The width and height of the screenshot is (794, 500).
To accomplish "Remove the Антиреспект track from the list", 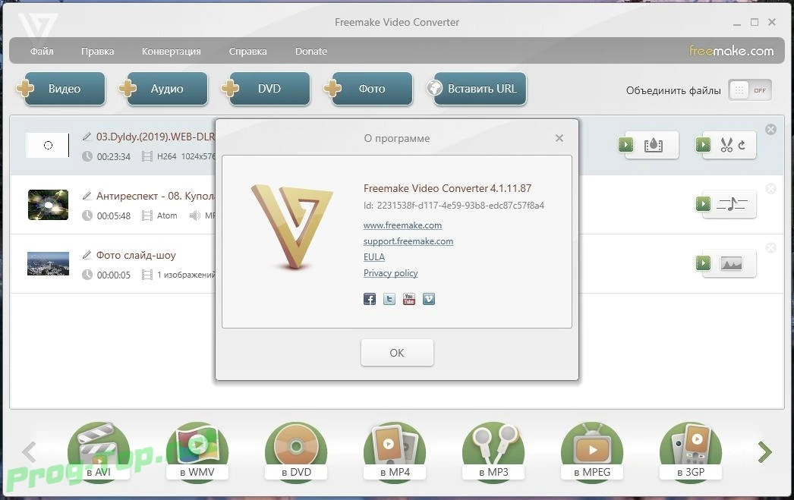I will (770, 189).
